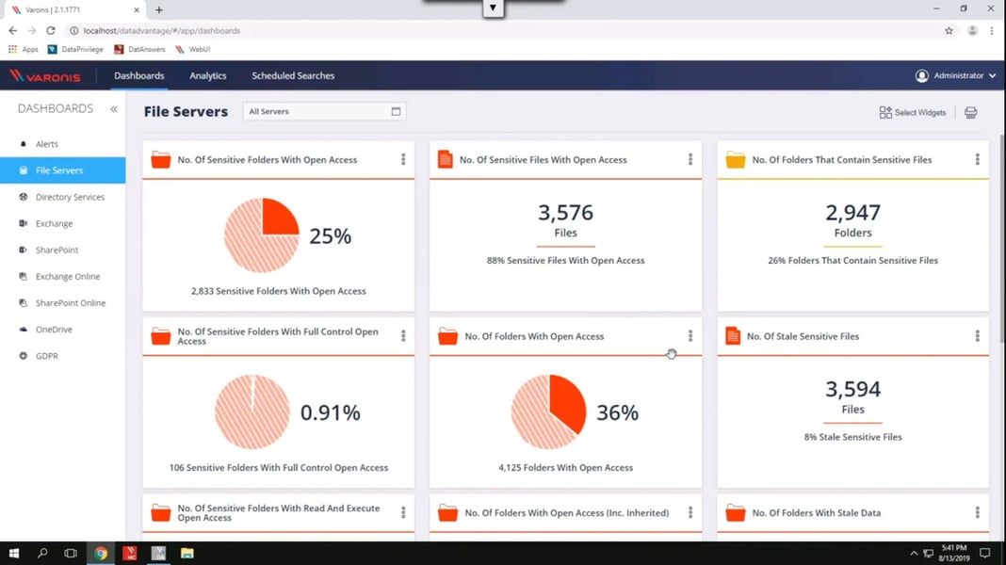Viewport: 1006px width, 565px height.
Task: Open options menu on Stale Sensitive Files widget
Action: 978,336
